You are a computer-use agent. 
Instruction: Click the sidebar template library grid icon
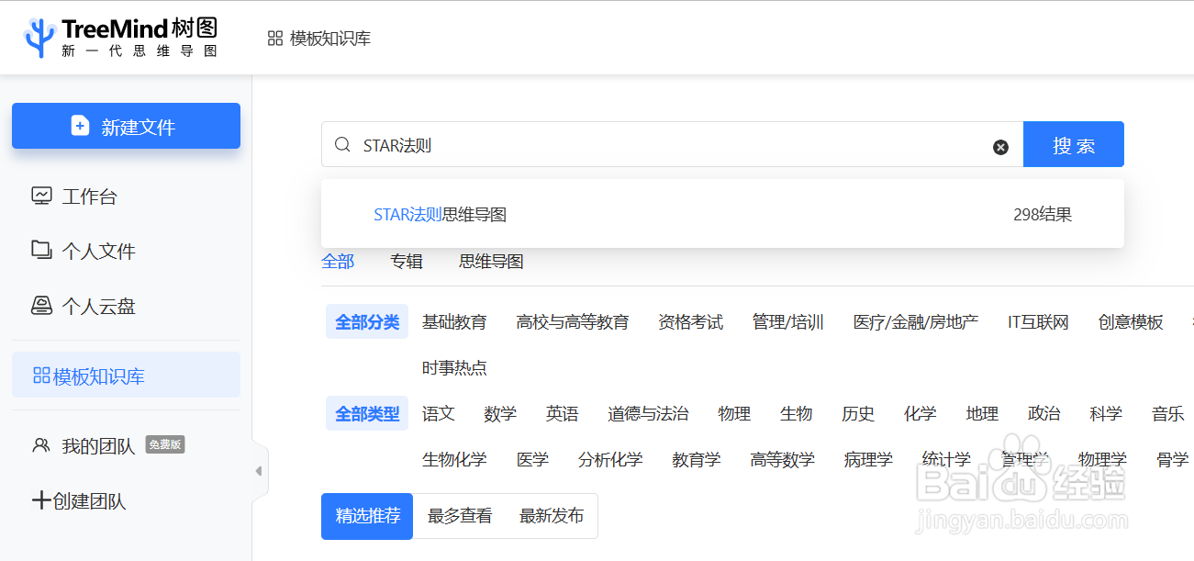(x=41, y=376)
